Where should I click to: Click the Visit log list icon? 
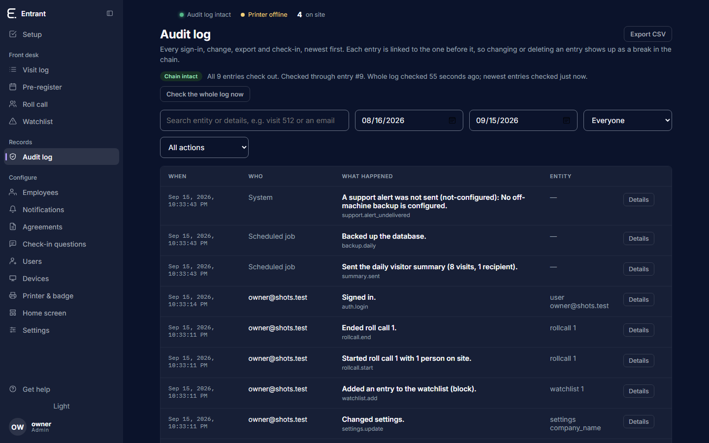(x=13, y=69)
